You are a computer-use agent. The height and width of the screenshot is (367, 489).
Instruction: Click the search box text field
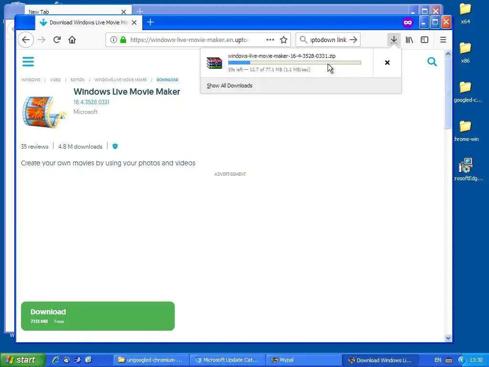point(328,40)
